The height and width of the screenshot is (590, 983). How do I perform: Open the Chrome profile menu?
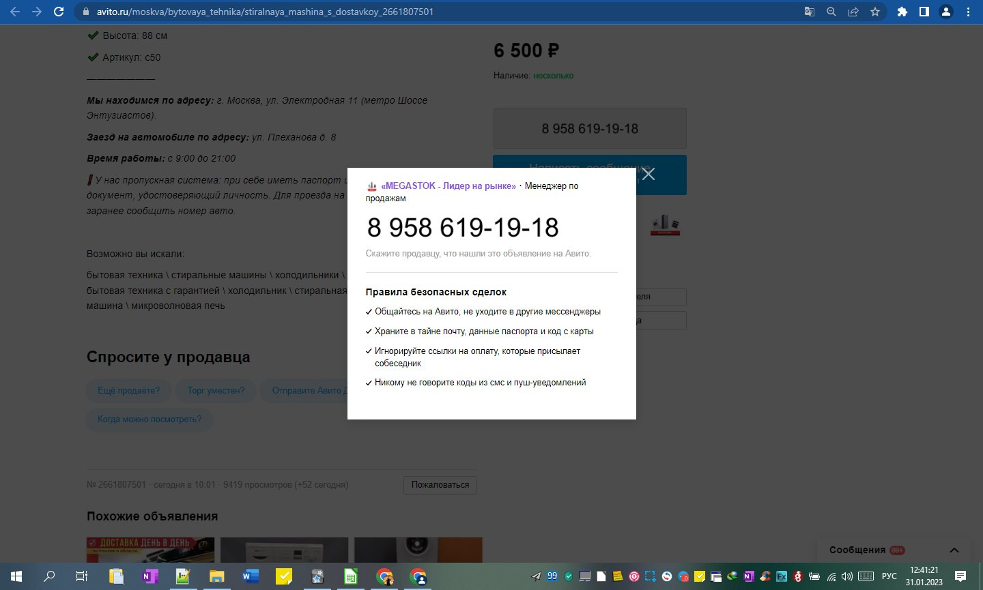[x=946, y=12]
